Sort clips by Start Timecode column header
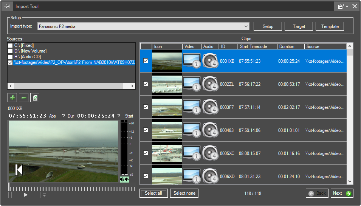 pyautogui.click(x=253, y=46)
